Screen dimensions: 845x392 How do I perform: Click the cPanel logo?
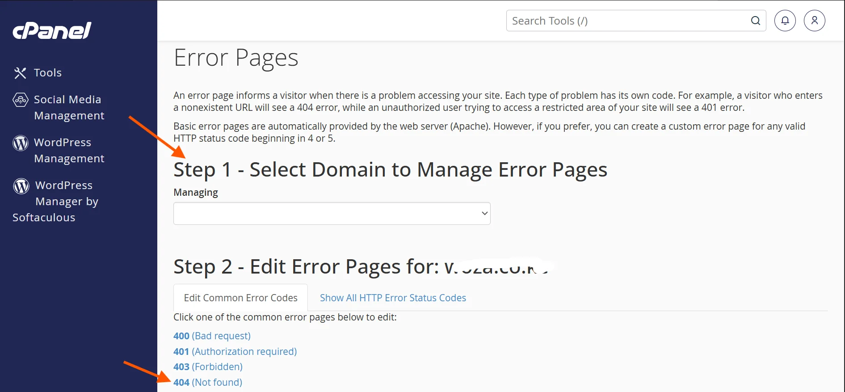(x=52, y=30)
